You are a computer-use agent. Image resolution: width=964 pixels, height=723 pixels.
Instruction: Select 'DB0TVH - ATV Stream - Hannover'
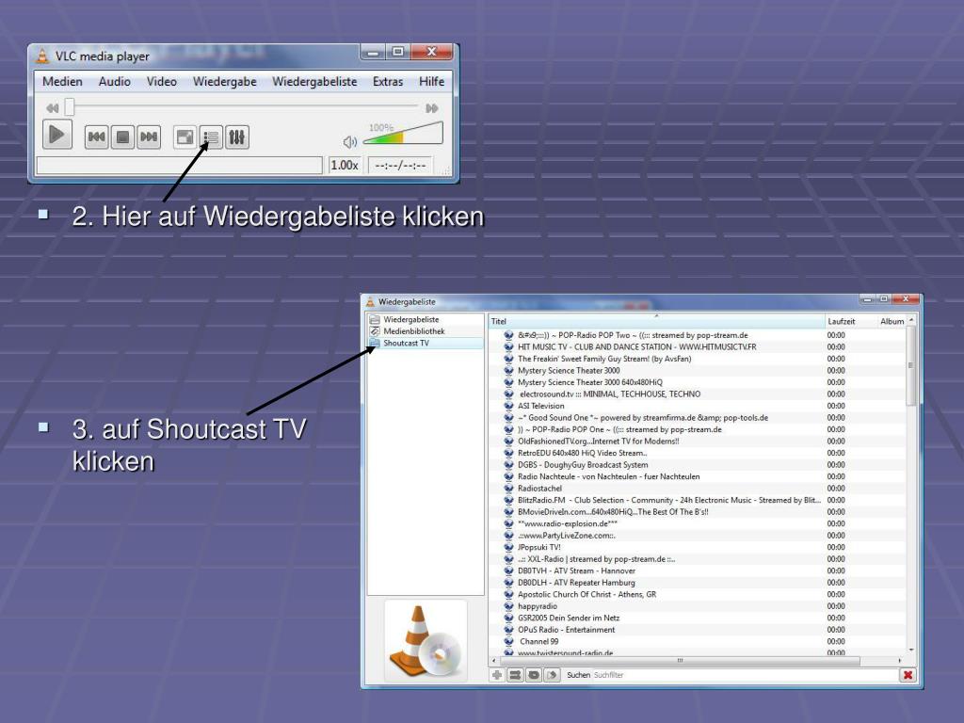click(577, 570)
